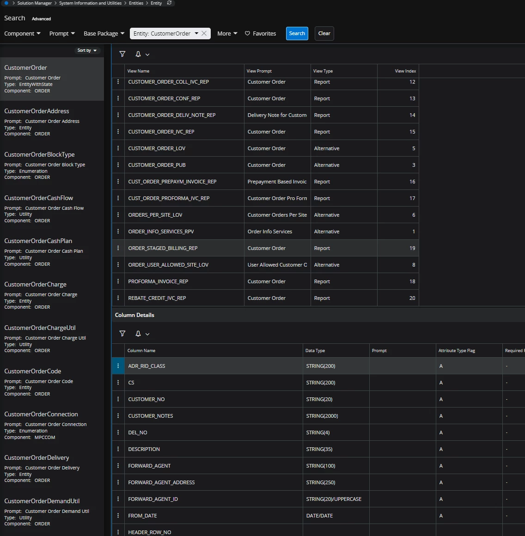Viewport: 525px width, 536px height.
Task: Open the filter icon above the View Name table
Action: tap(122, 54)
